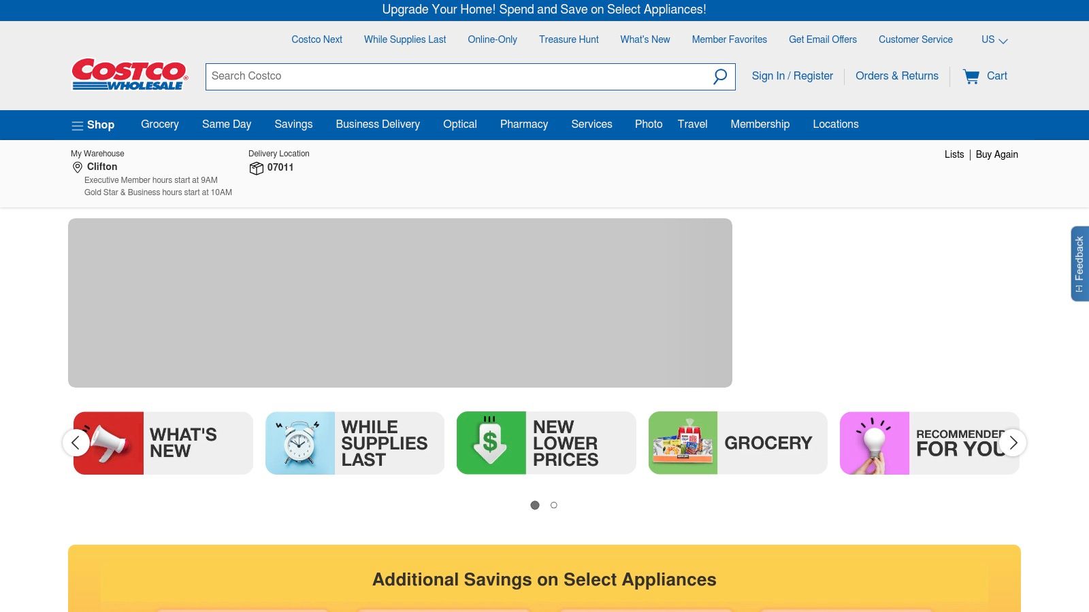The height and width of the screenshot is (612, 1089).
Task: Open the Orders & Returns link
Action: (x=897, y=76)
